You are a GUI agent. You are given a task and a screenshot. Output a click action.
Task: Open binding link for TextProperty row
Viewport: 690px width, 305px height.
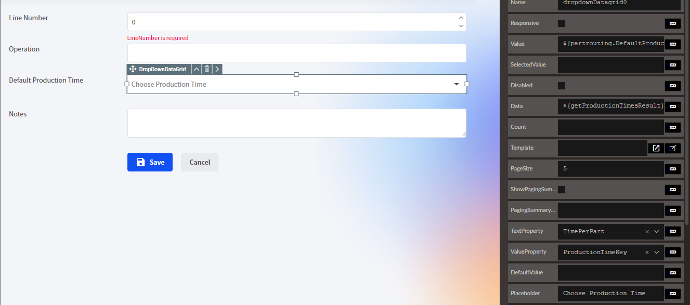pos(672,231)
